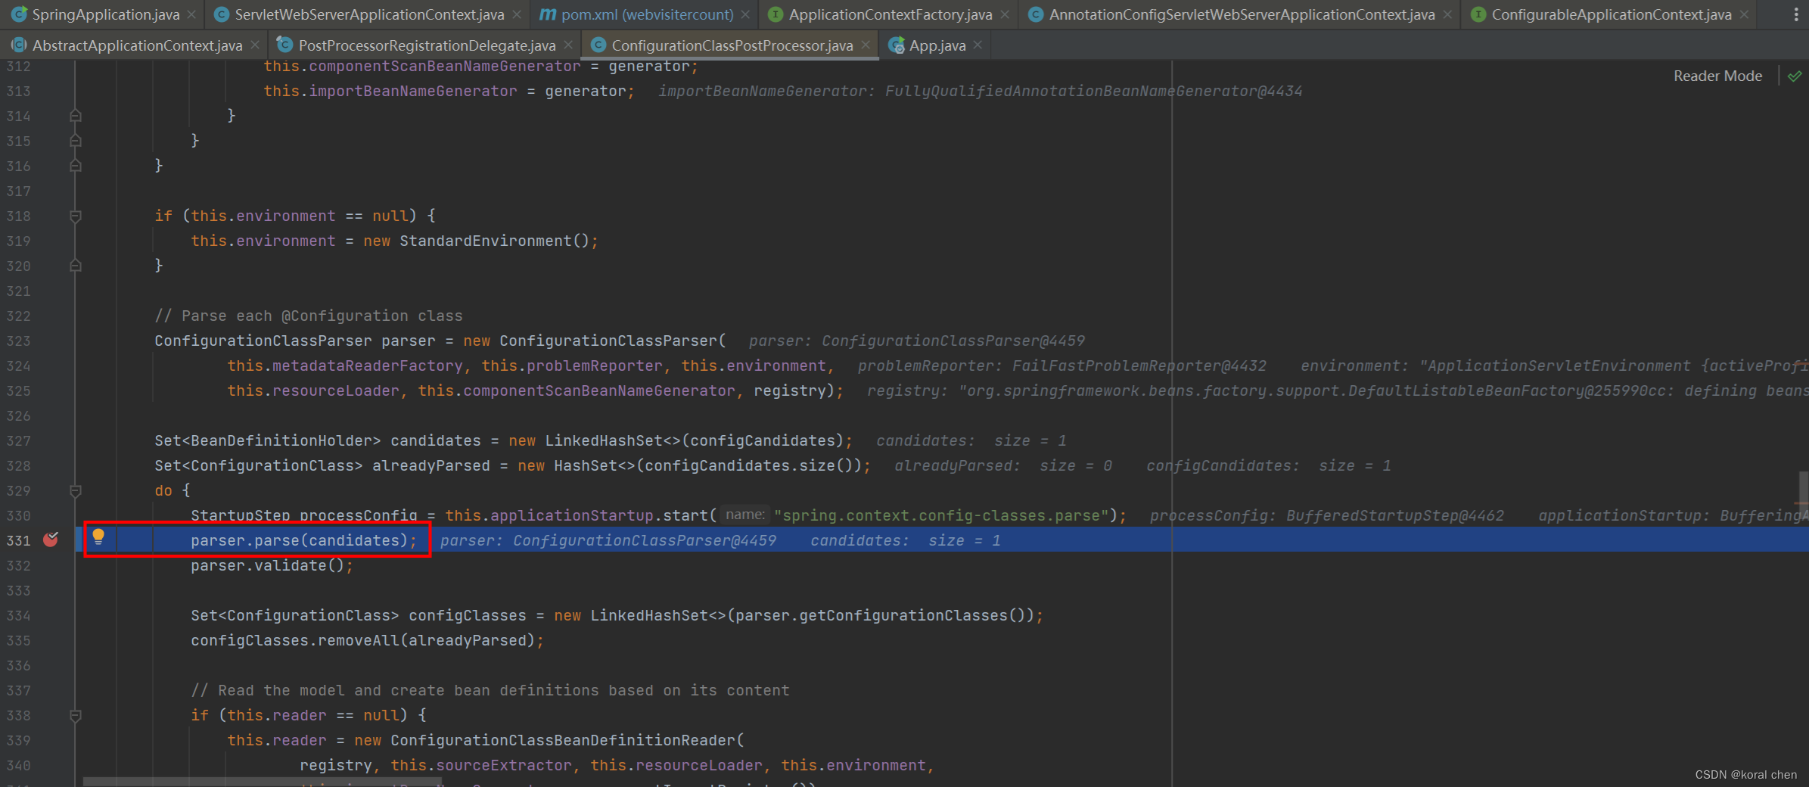Click 'processConfig: BufferedStartupStep@4462' inline value
The height and width of the screenshot is (787, 1809).
coord(1327,515)
